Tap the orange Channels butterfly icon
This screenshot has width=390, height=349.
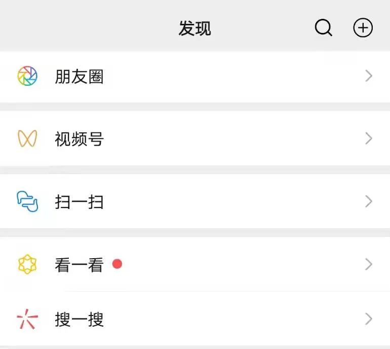click(x=27, y=138)
